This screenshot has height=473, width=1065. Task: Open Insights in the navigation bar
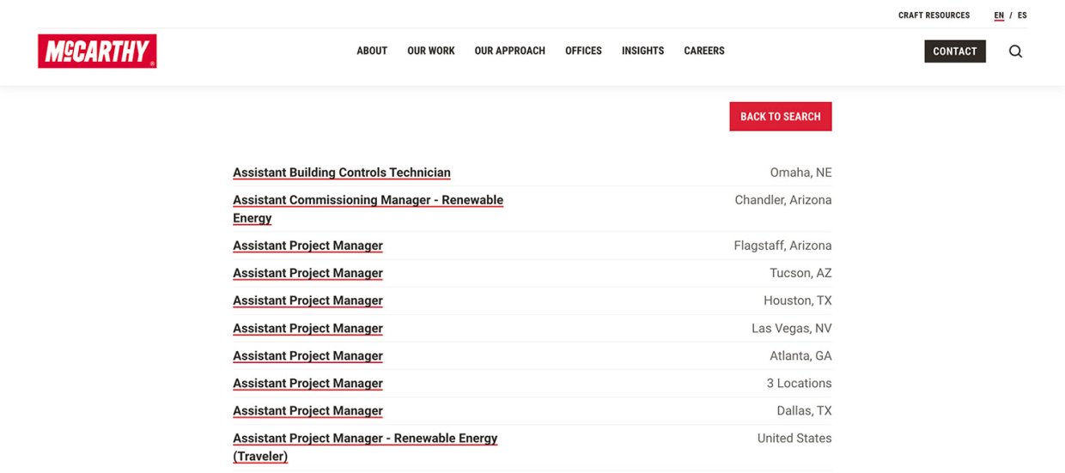[642, 52]
